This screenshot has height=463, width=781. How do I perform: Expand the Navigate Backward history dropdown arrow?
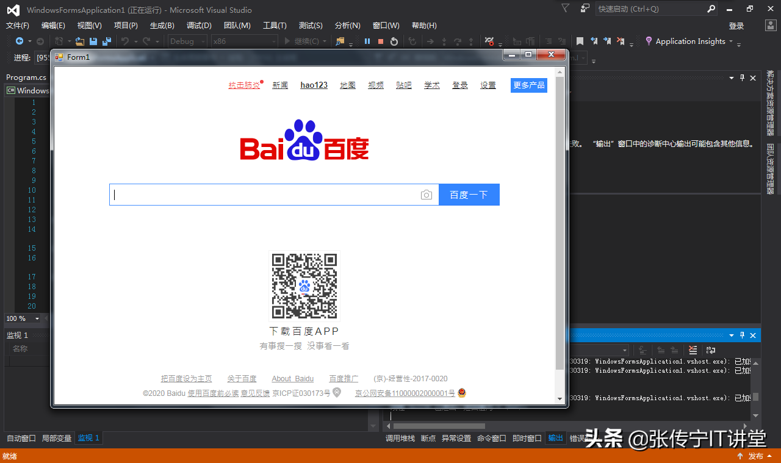pyautogui.click(x=29, y=41)
